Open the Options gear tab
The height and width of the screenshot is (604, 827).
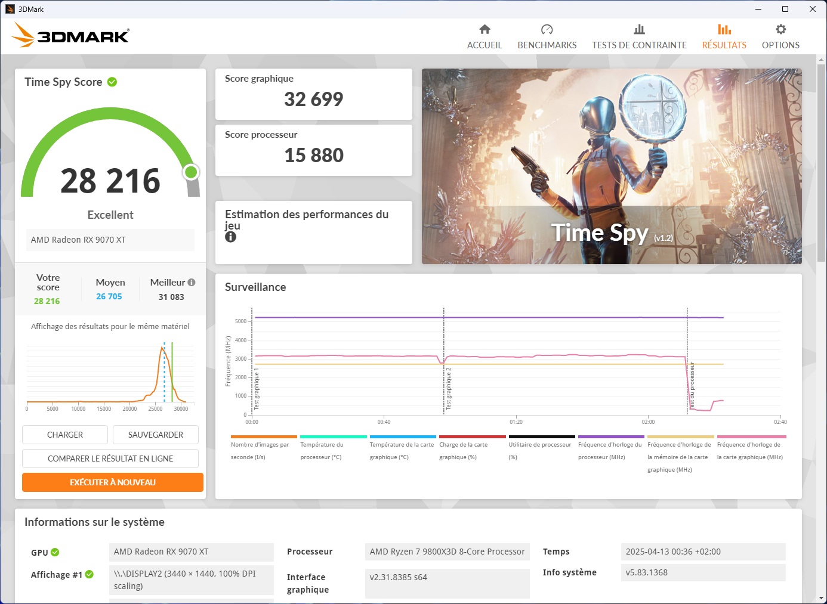coord(780,36)
